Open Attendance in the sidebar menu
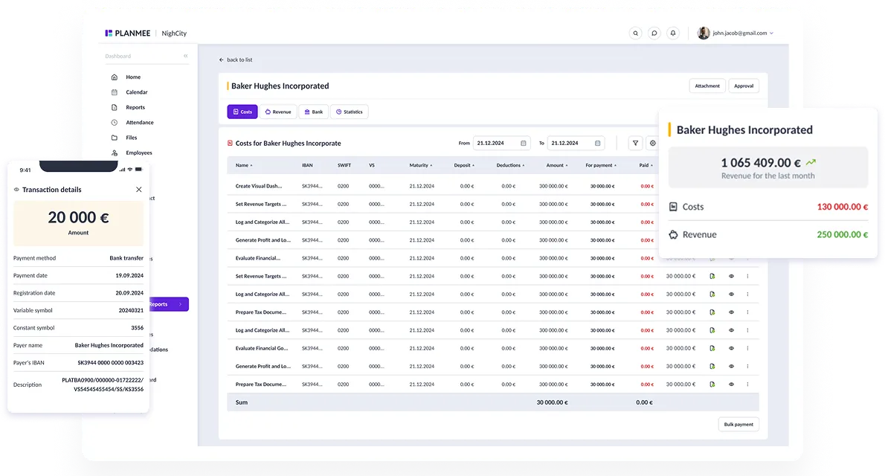 (139, 123)
